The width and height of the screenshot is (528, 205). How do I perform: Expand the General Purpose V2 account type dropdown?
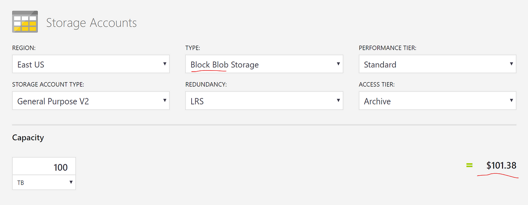(91, 101)
